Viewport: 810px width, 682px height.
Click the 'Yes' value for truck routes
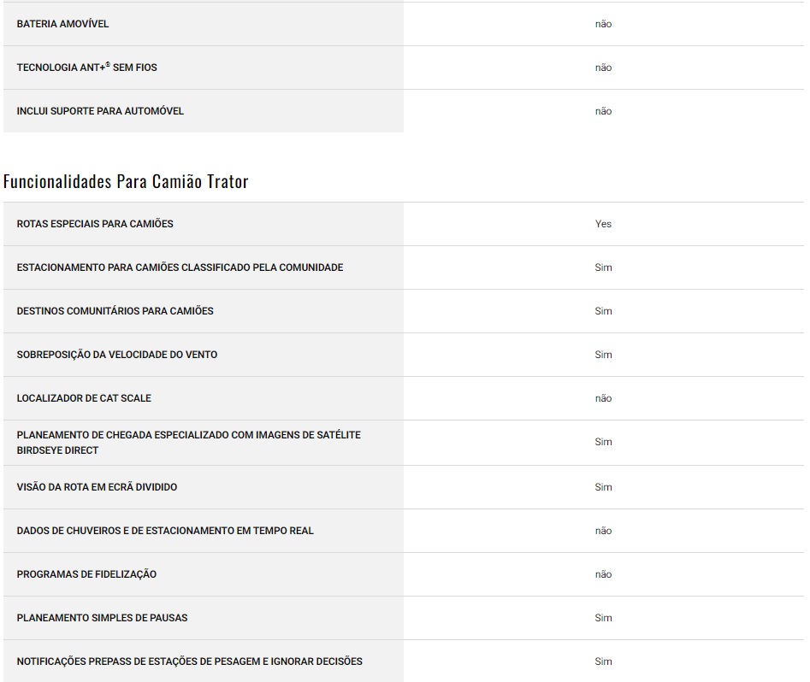(603, 224)
